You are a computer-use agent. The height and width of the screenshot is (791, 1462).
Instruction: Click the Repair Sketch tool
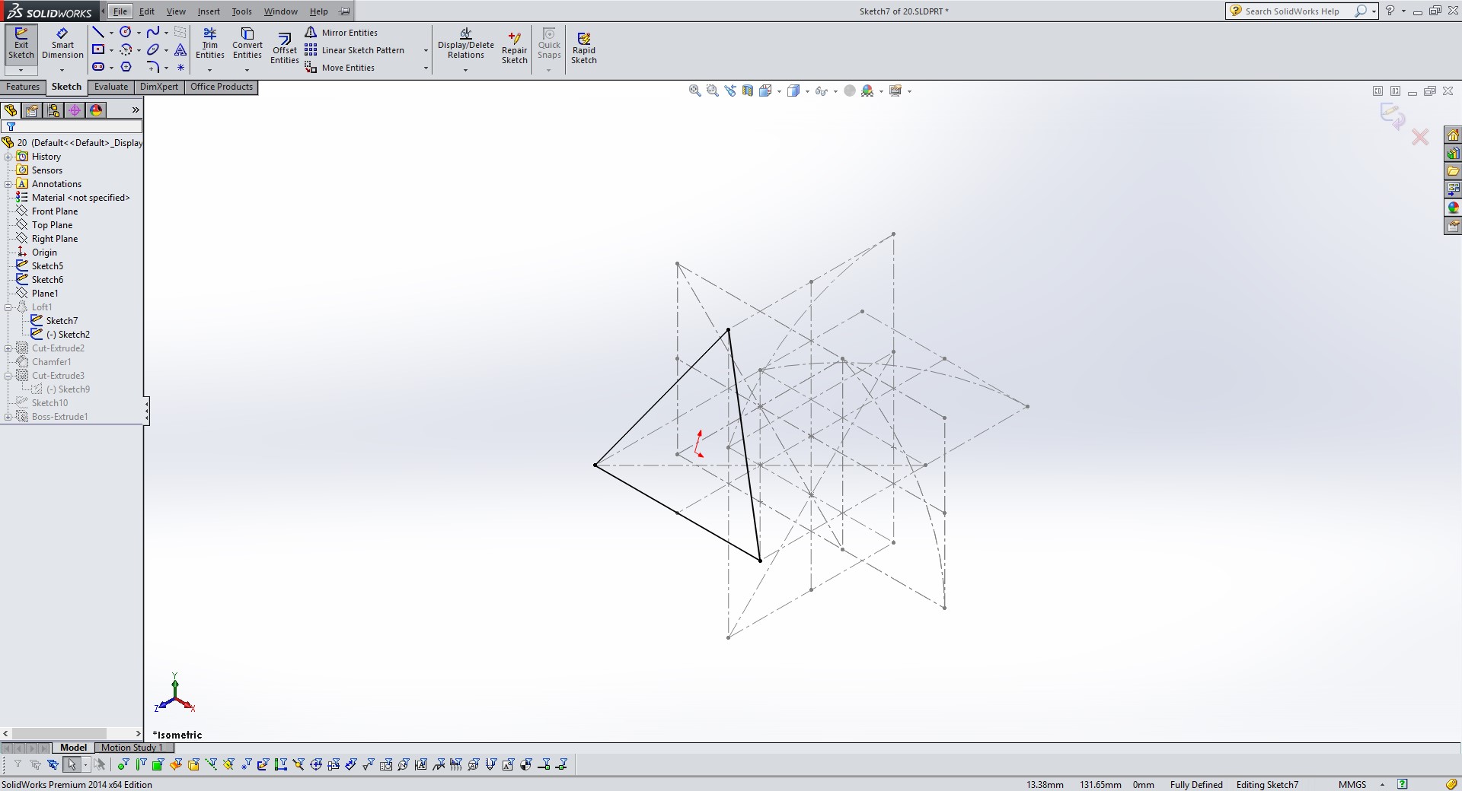(515, 49)
